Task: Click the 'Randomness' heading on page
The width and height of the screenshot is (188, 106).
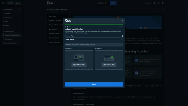Action: pos(79,93)
